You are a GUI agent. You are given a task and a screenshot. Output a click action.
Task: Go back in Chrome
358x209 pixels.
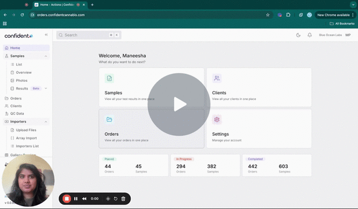pyautogui.click(x=5, y=15)
